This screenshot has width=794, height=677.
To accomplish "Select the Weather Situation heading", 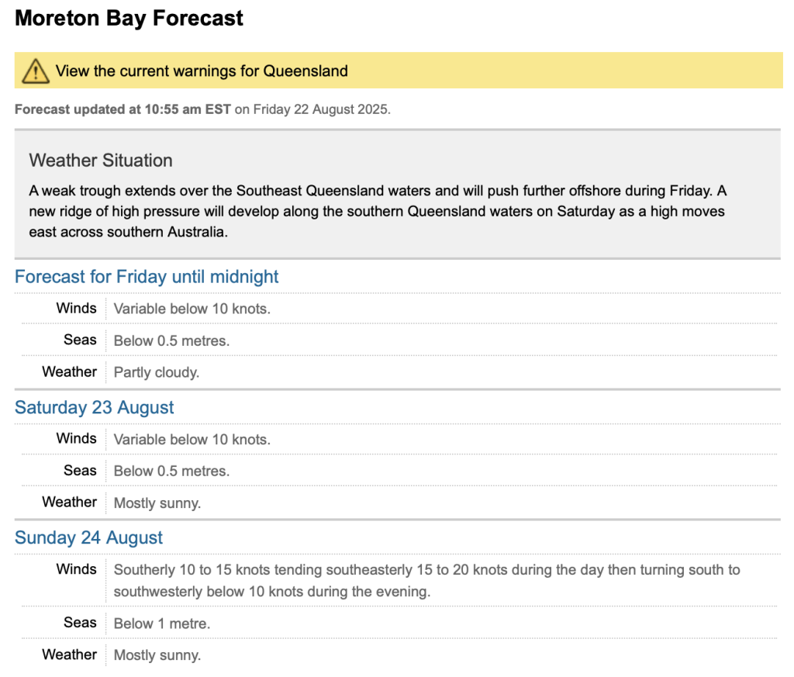I will coord(101,161).
